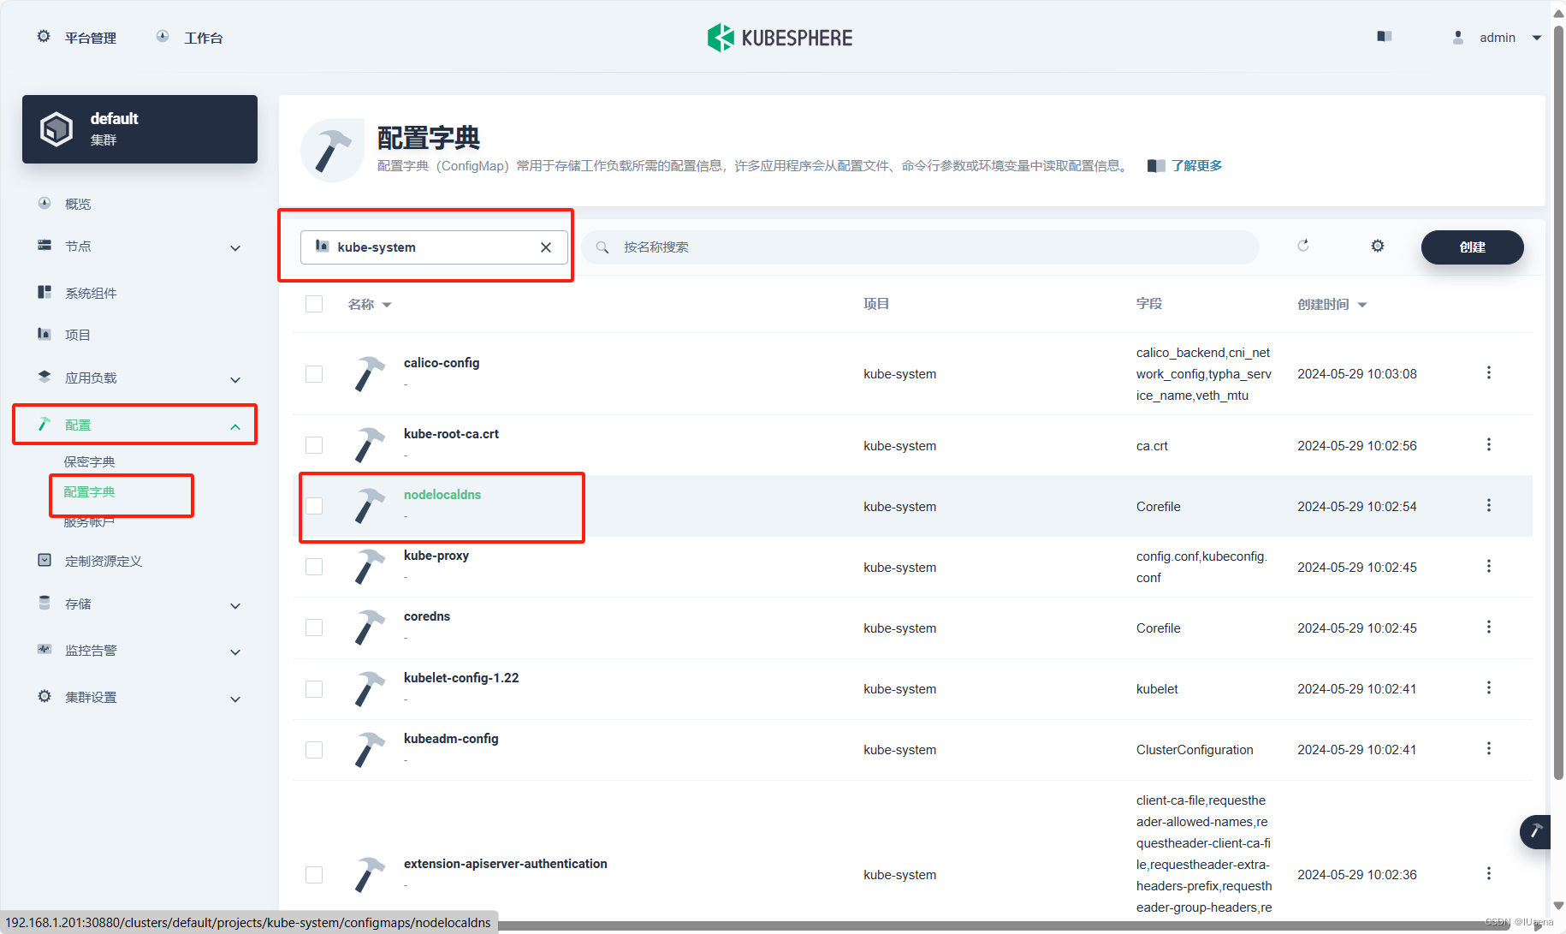Open more actions for coredns row
This screenshot has width=1566, height=934.
pos(1489,627)
